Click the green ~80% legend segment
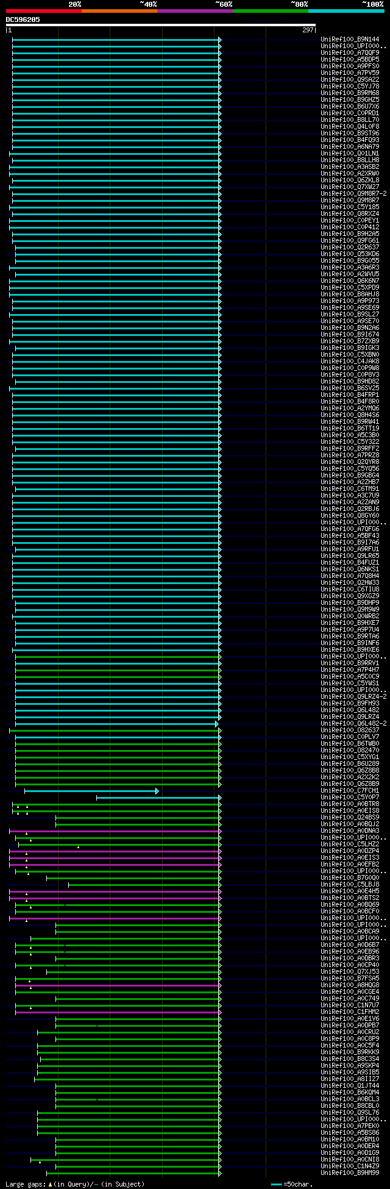This screenshot has height=1189, width=390. tap(271, 11)
